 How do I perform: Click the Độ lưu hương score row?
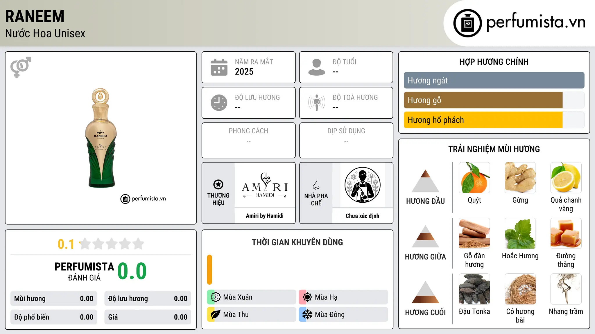(148, 299)
